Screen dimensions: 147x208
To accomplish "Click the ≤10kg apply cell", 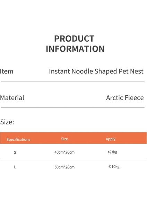I will [x=114, y=167].
